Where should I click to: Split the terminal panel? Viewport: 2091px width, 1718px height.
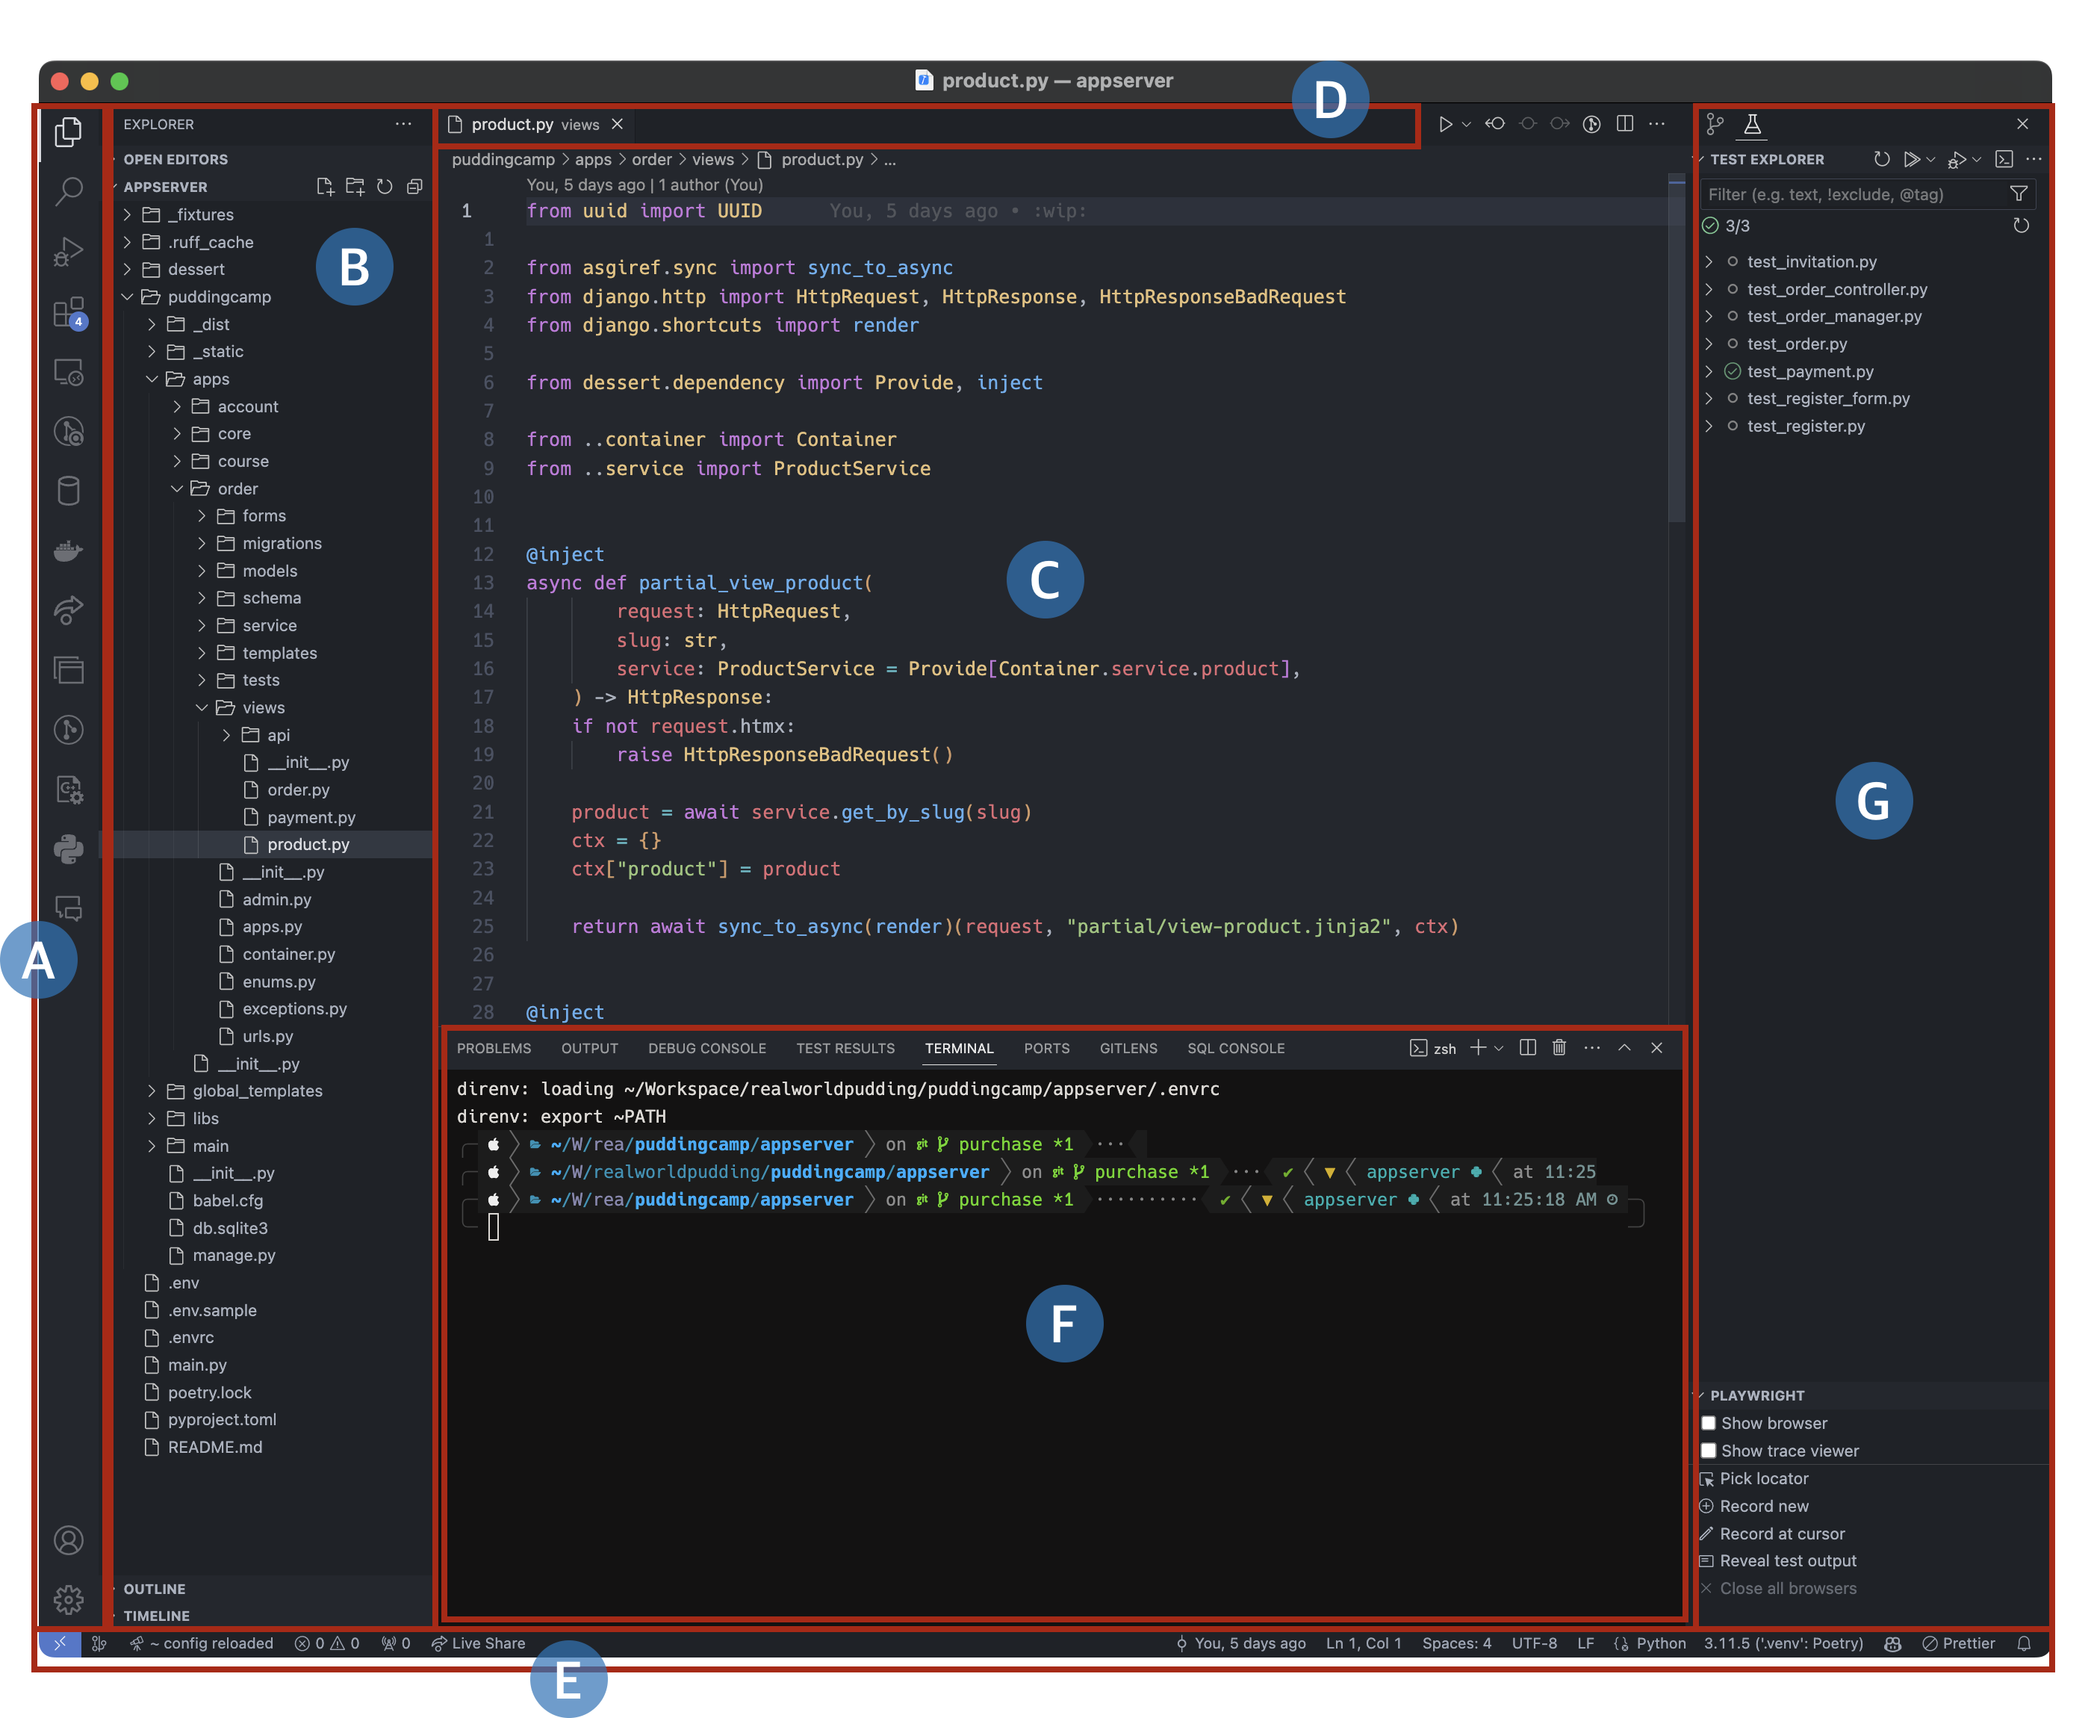pyautogui.click(x=1528, y=1047)
